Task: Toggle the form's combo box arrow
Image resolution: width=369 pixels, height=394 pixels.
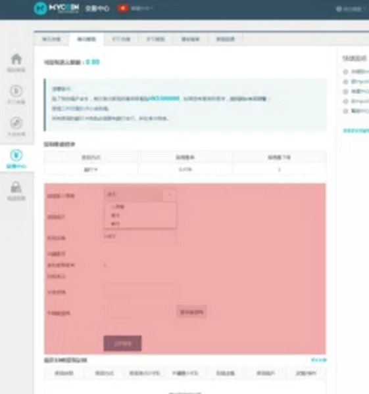Action: pos(170,194)
